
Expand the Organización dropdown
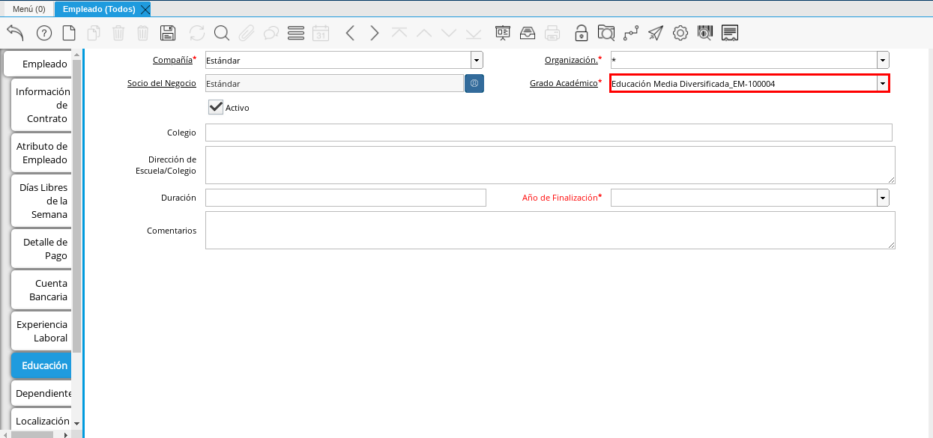tap(883, 60)
